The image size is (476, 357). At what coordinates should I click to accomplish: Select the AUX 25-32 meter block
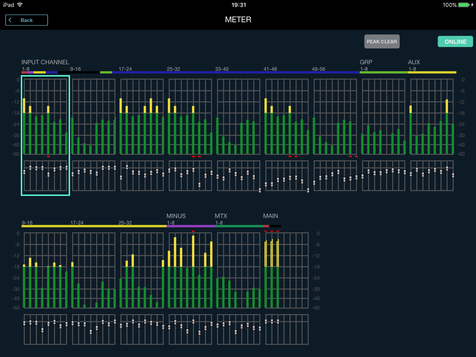(x=142, y=270)
